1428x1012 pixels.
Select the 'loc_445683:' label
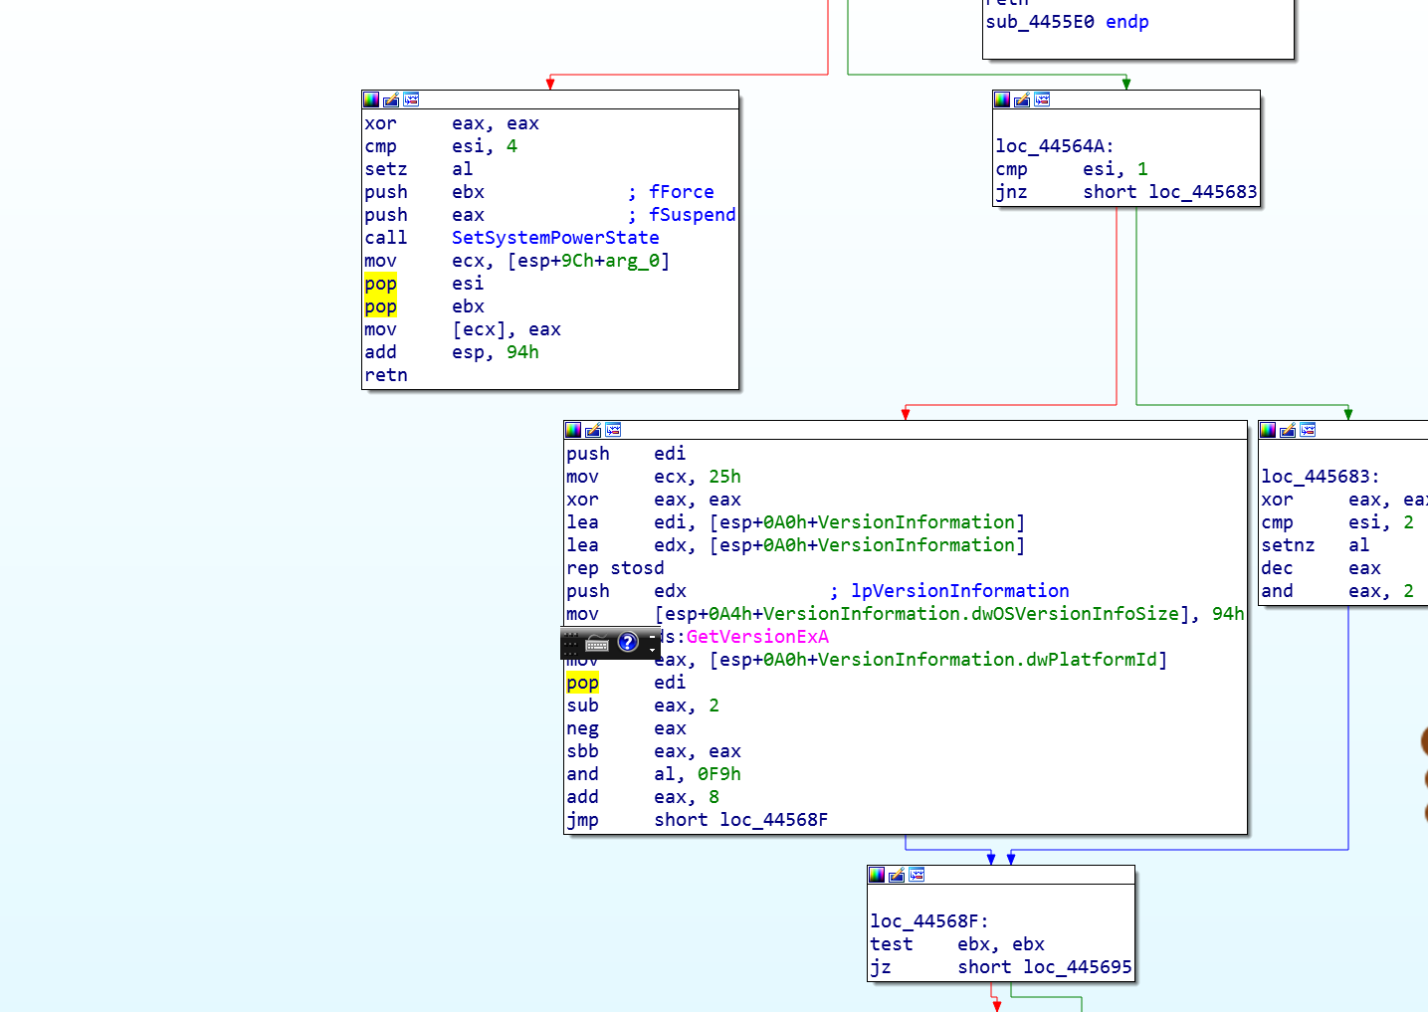point(1321,477)
